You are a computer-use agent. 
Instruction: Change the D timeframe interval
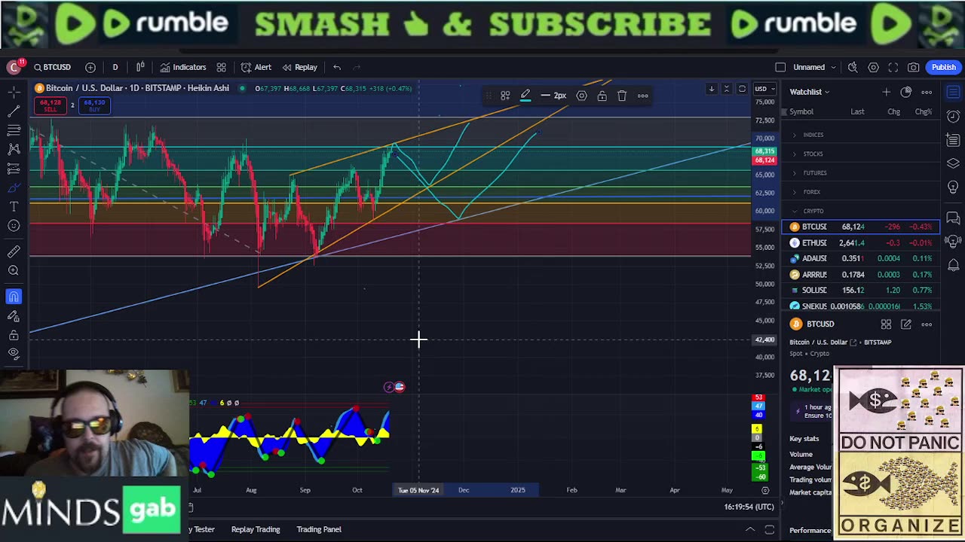coord(115,67)
